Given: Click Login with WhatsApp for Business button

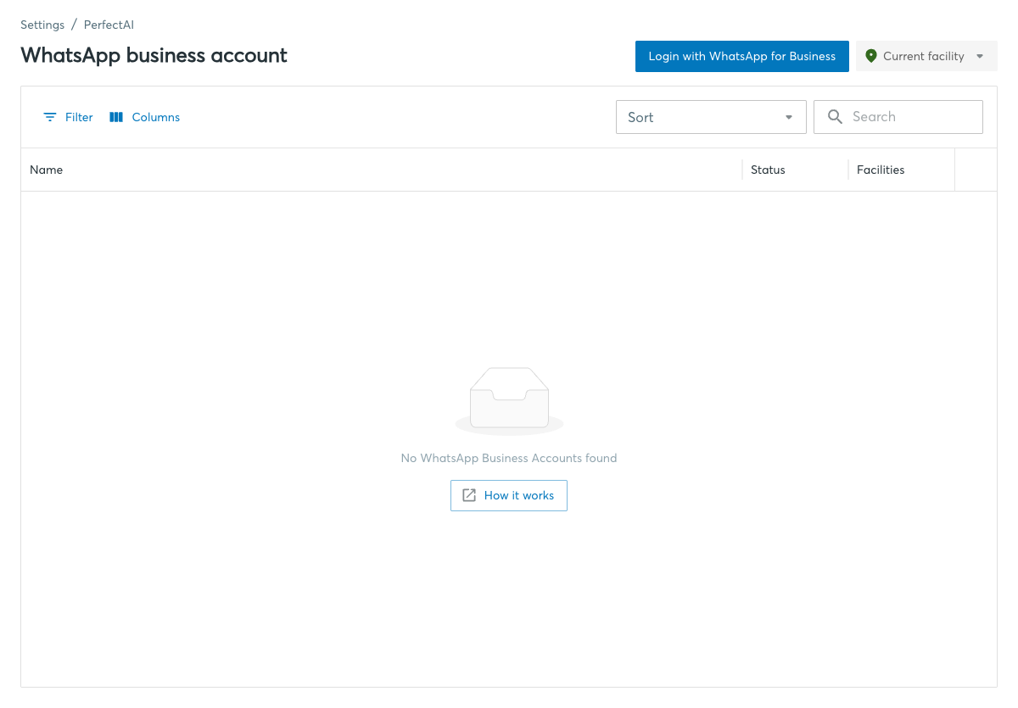Looking at the screenshot, I should 742,56.
